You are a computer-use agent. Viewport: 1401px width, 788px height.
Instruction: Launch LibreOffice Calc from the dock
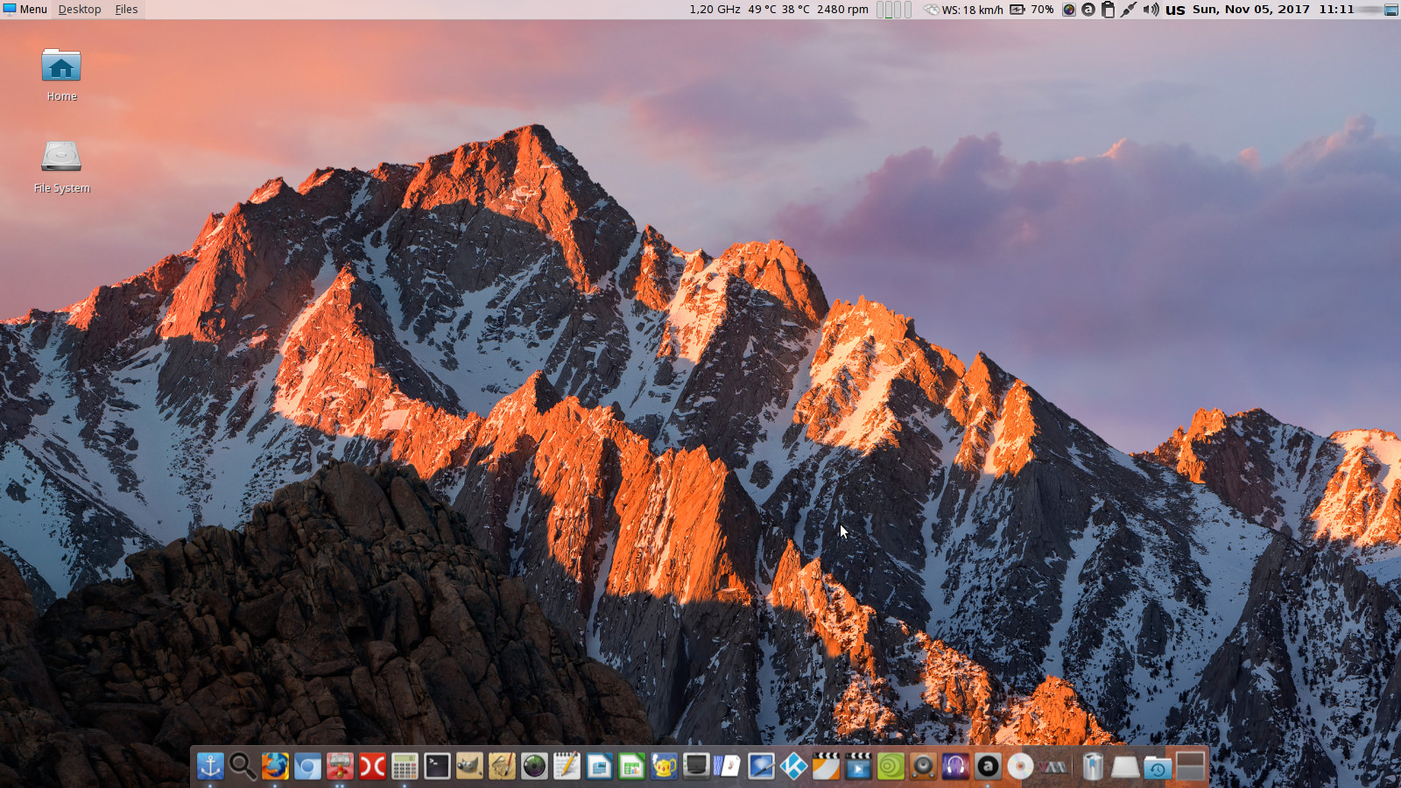click(631, 767)
